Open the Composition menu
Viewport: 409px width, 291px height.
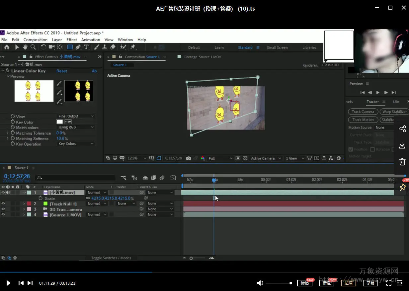pos(35,40)
